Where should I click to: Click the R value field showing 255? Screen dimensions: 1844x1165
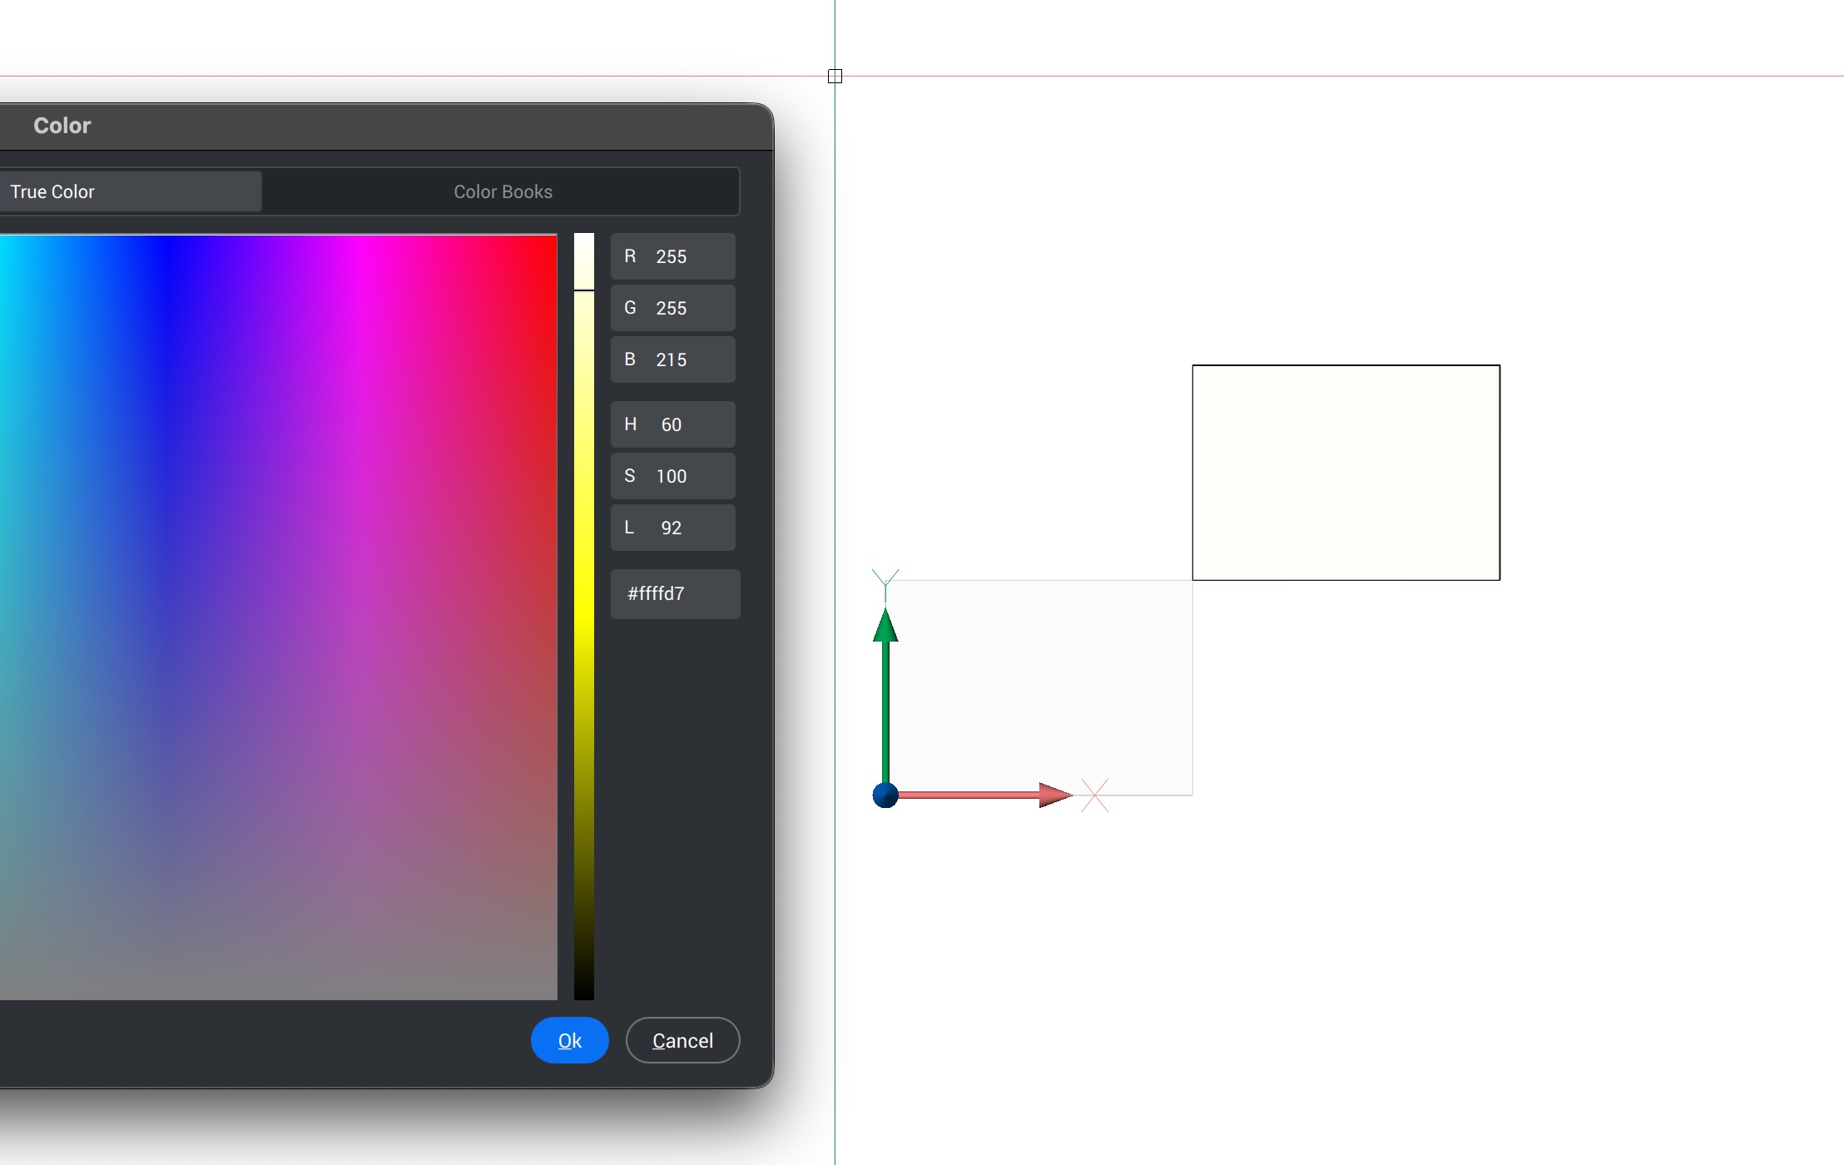pyautogui.click(x=672, y=256)
